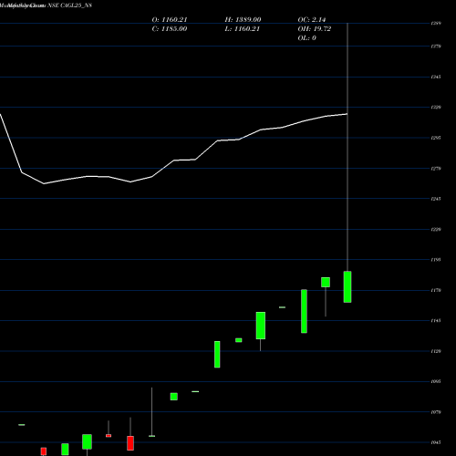
Task: Click the 1379 price axis label
Action: 436,47
